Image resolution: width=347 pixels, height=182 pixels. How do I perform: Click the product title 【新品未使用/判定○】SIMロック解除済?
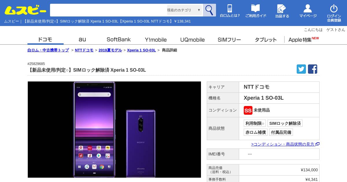[x=87, y=70]
